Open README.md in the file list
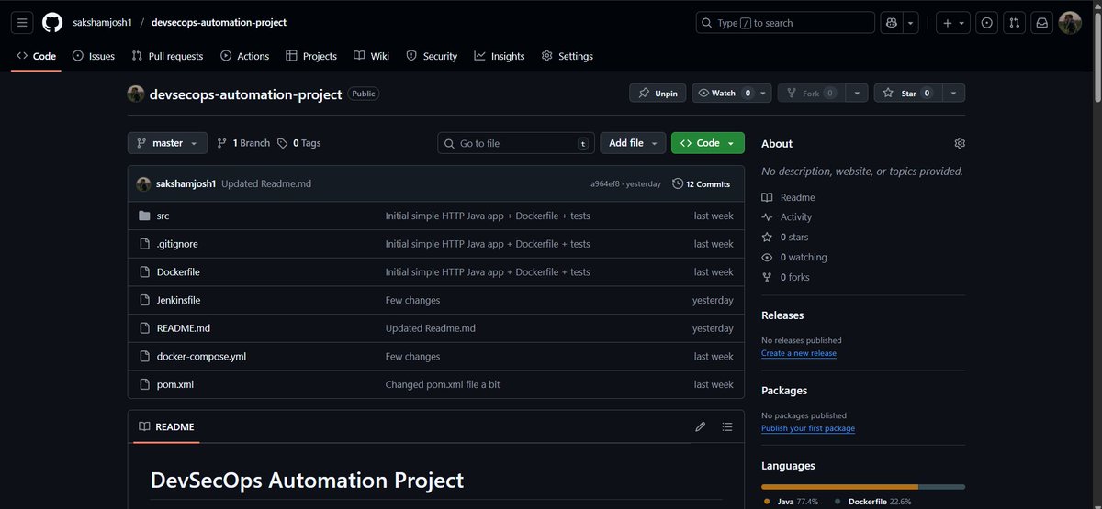1102x509 pixels. (184, 328)
